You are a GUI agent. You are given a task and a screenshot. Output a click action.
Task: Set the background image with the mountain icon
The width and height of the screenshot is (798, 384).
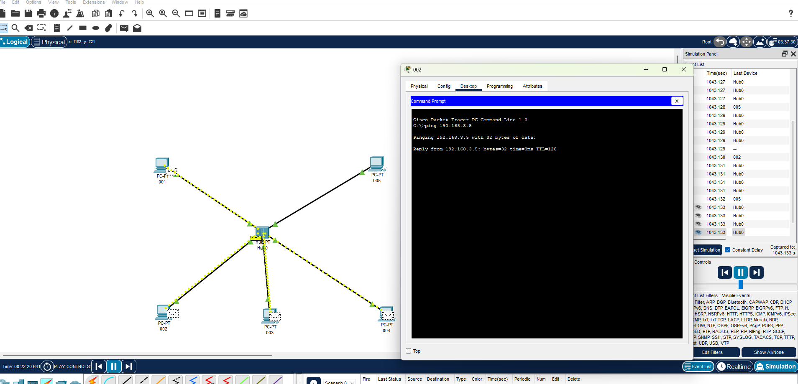click(x=760, y=42)
